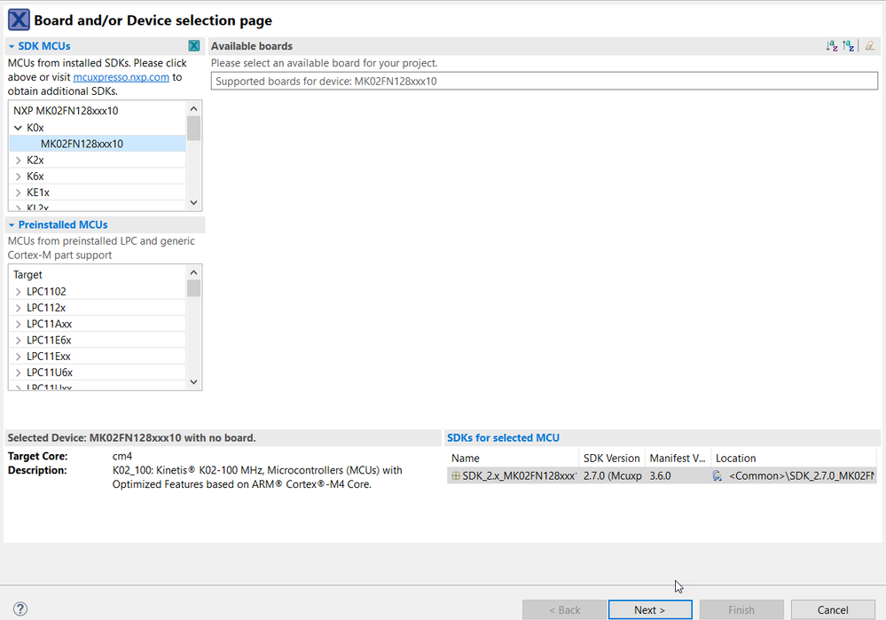Click the NXP MK02FN128xxx10 tree header
The image size is (886, 620).
coord(67,111)
